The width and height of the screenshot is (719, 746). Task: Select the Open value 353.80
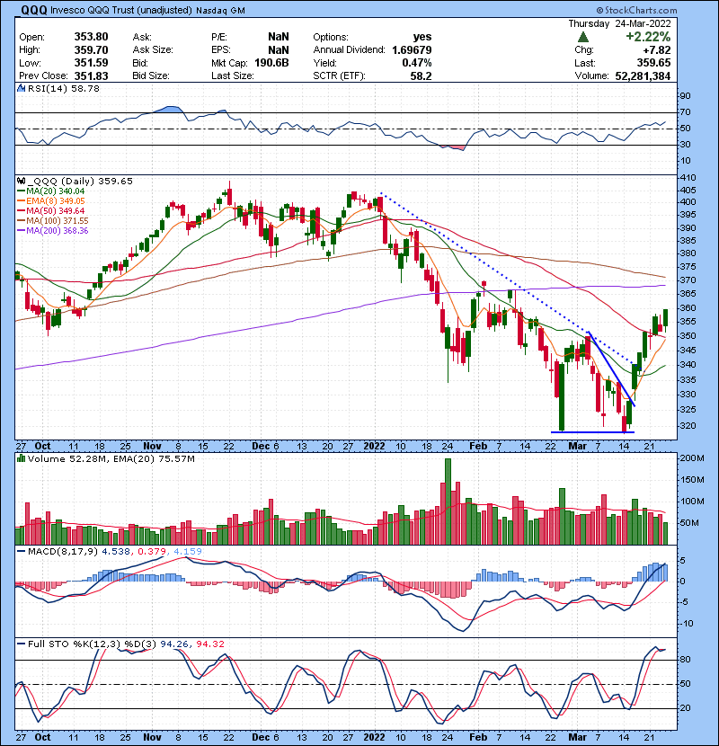(x=91, y=37)
